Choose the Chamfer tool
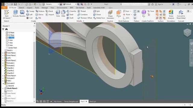The image size is (193, 108). 71,11
